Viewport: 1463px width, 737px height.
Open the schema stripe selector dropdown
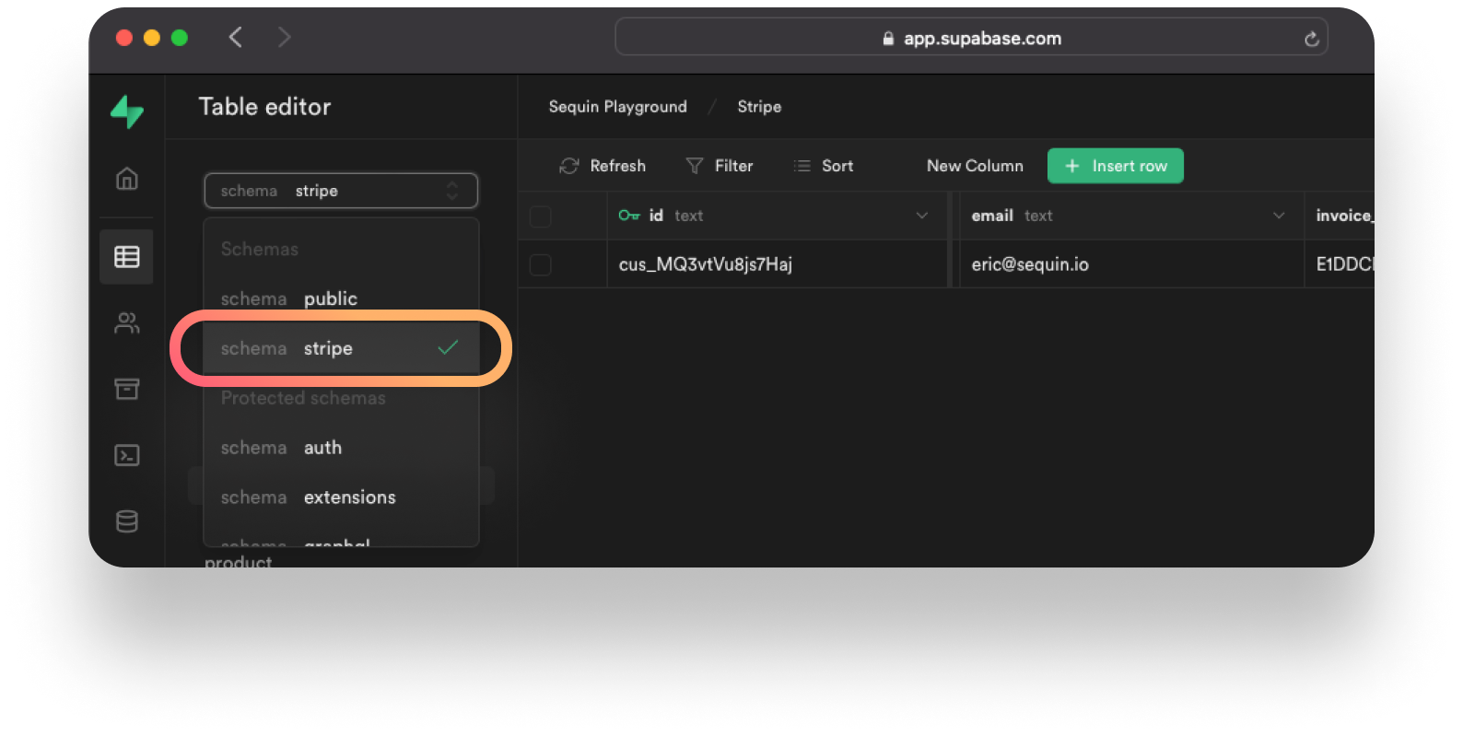coord(341,191)
